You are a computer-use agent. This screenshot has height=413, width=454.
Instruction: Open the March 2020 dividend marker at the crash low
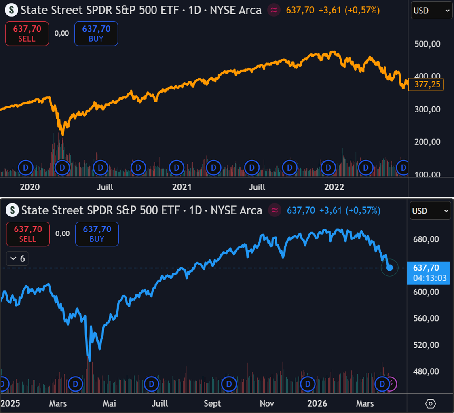click(x=62, y=168)
